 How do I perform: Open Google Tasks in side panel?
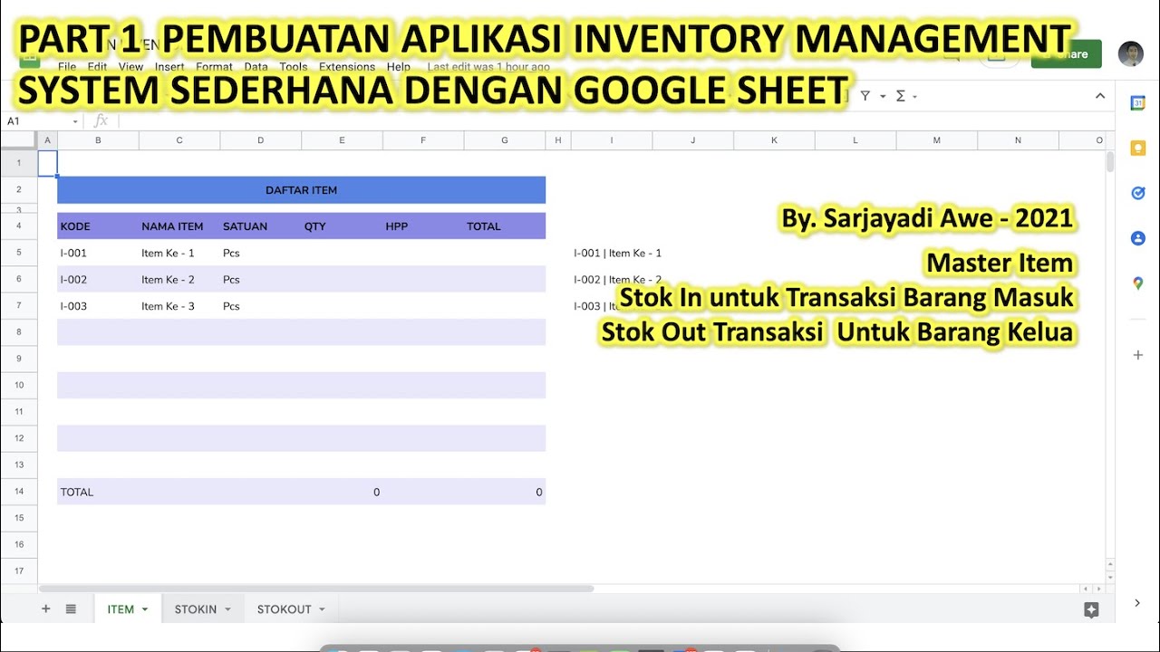[x=1138, y=193]
